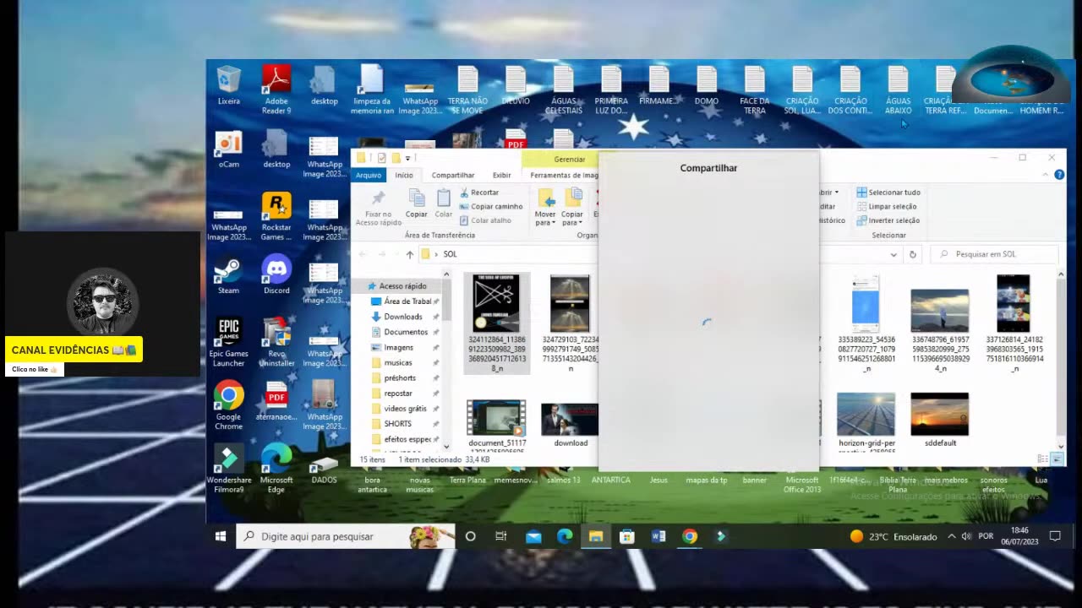Open the musicas folder in navigation pane

tap(398, 362)
